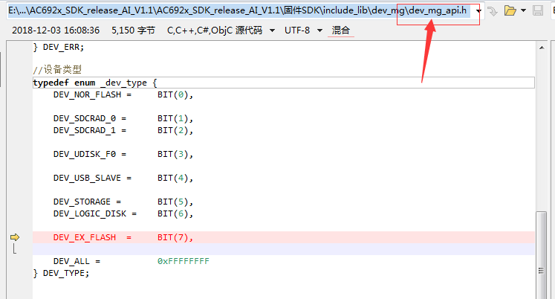Click the save file disk icon
The image size is (555, 299).
(538, 10)
